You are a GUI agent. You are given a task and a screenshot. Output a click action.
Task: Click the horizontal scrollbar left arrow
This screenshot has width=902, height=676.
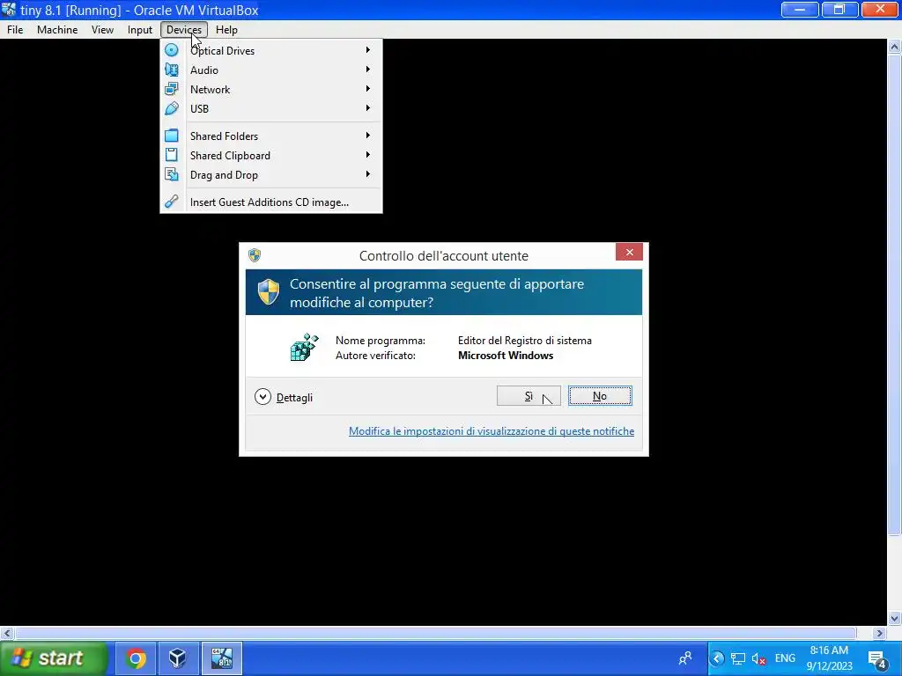(x=7, y=634)
